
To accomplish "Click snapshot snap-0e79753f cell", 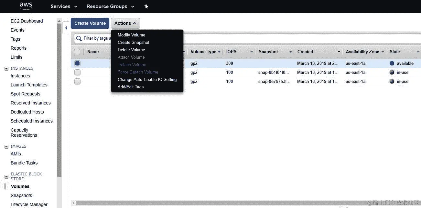I will point(274,81).
